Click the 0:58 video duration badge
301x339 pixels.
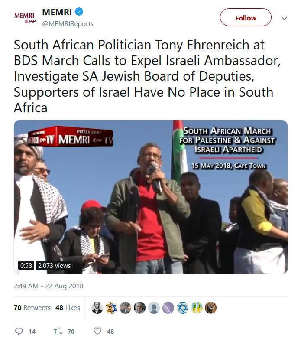point(26,265)
